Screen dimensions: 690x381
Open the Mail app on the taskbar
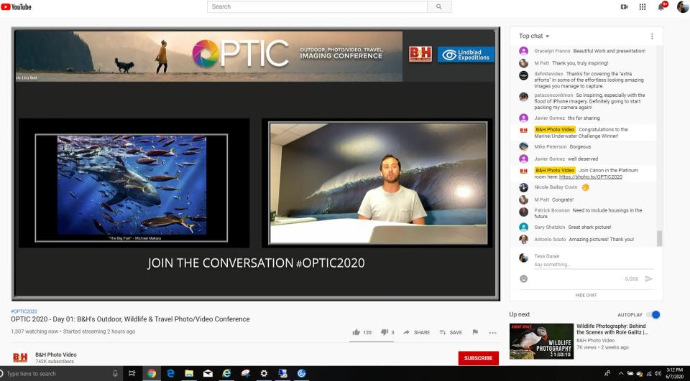click(x=208, y=374)
